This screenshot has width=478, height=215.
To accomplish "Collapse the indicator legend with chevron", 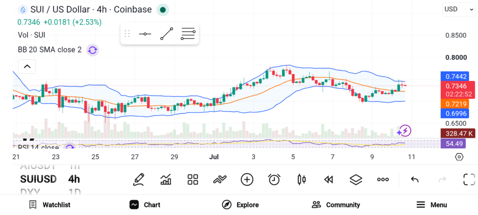I will coord(27,66).
